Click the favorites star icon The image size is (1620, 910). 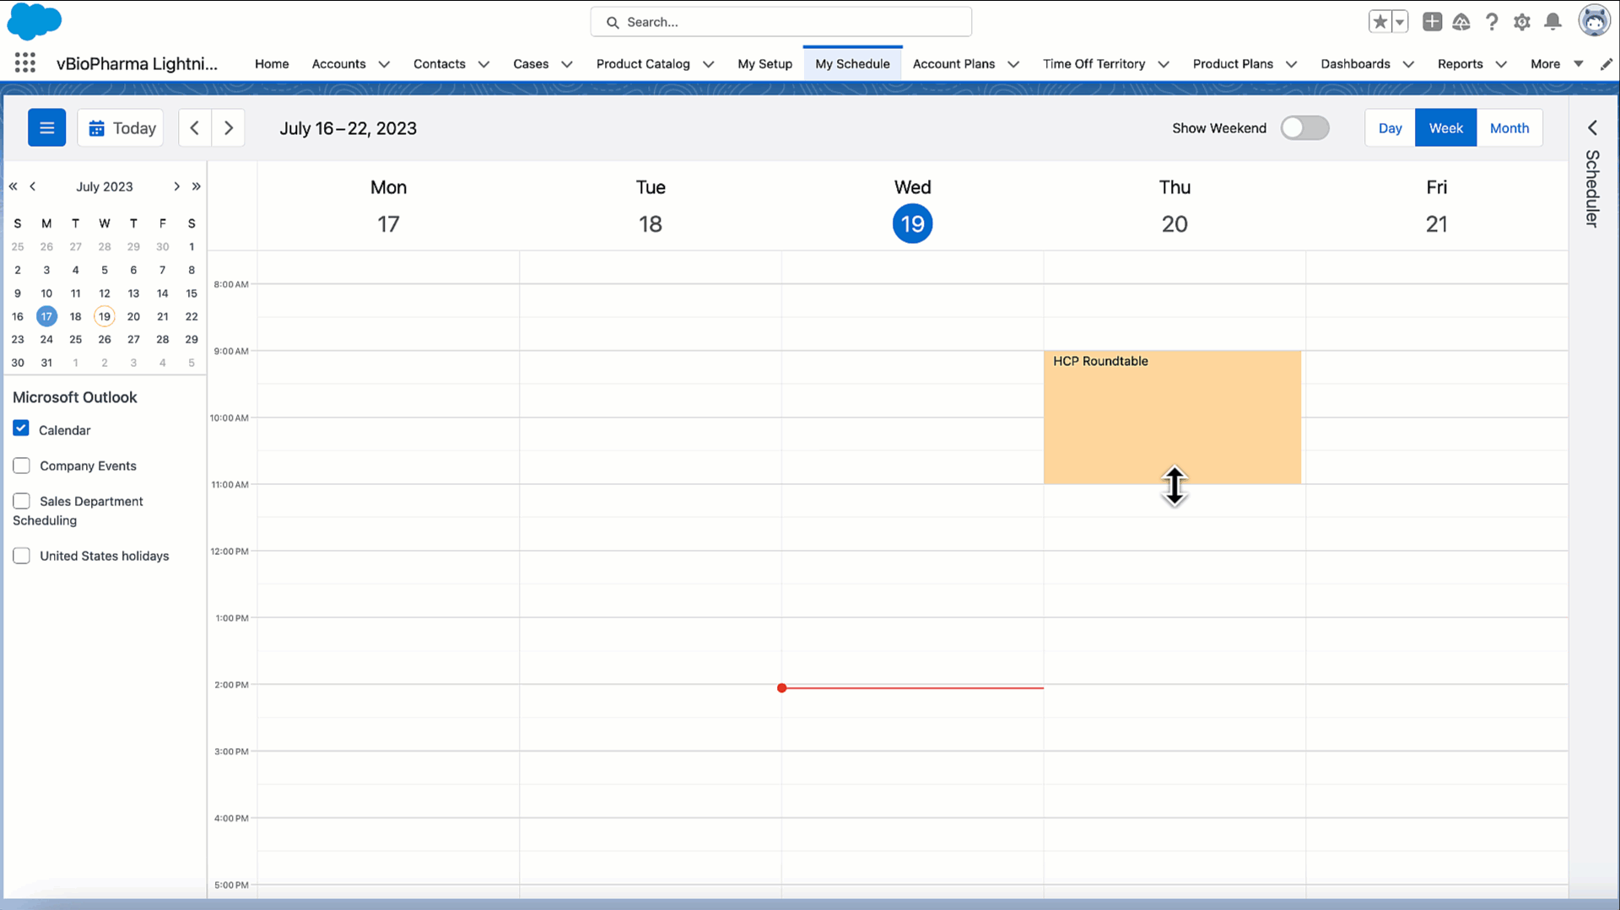(x=1380, y=22)
